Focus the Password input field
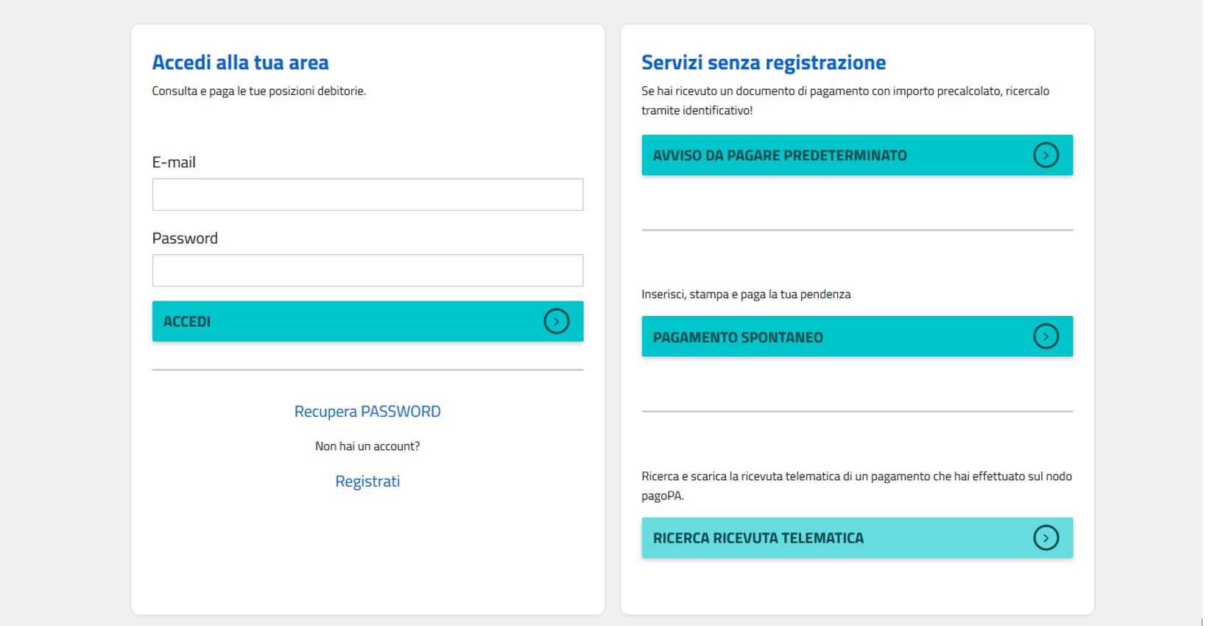This screenshot has height=626, width=1215. tap(367, 270)
